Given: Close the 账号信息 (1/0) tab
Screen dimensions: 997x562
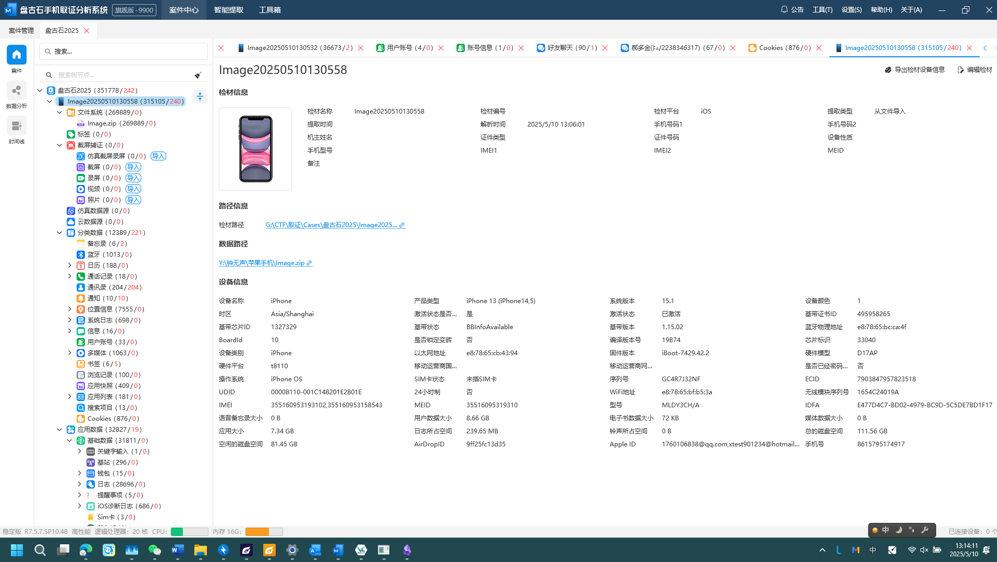Looking at the screenshot, I should [x=521, y=48].
